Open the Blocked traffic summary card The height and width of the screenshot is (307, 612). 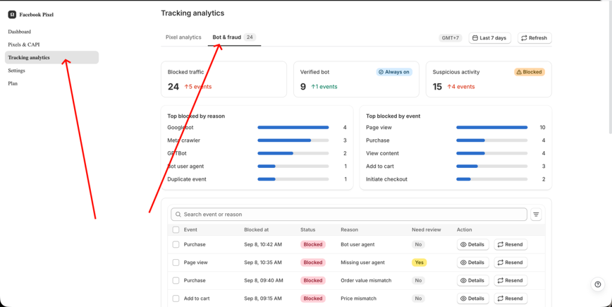point(224,79)
